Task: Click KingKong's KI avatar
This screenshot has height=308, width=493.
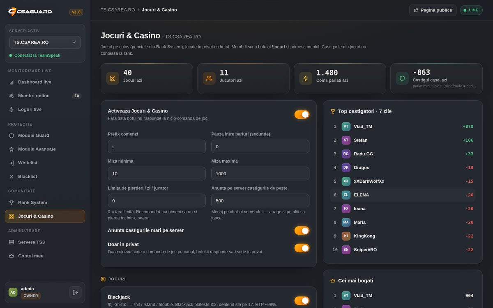Action: point(346,236)
